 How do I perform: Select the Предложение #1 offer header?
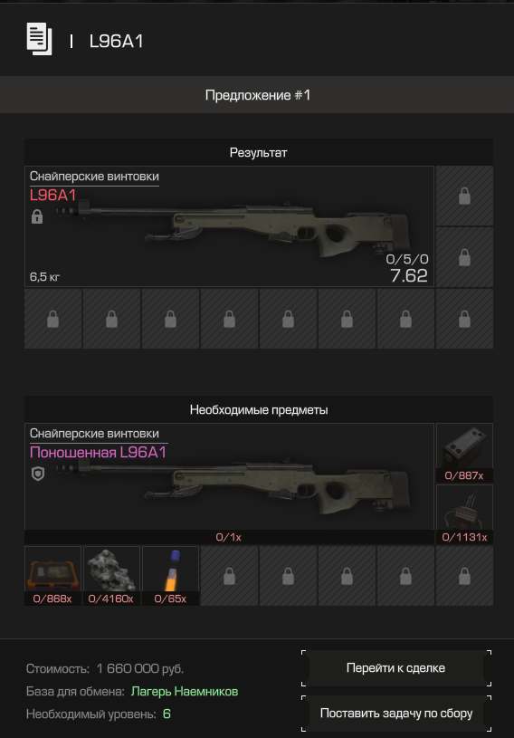pos(257,94)
